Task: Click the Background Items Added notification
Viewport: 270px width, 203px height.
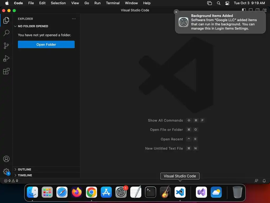Action: tap(220, 22)
